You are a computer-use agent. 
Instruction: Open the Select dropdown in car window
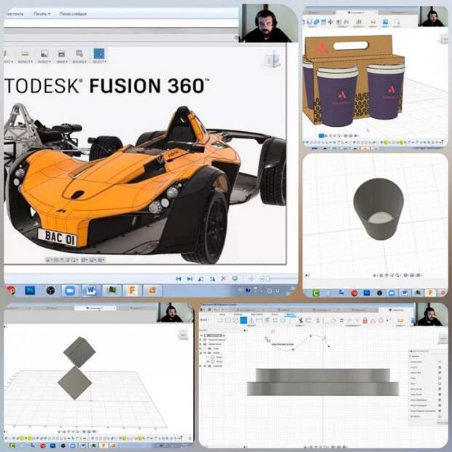99,62
